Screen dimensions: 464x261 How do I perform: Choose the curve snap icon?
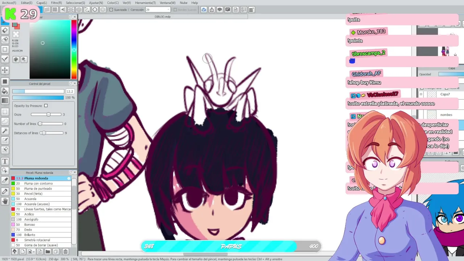pyautogui.click(x=87, y=10)
